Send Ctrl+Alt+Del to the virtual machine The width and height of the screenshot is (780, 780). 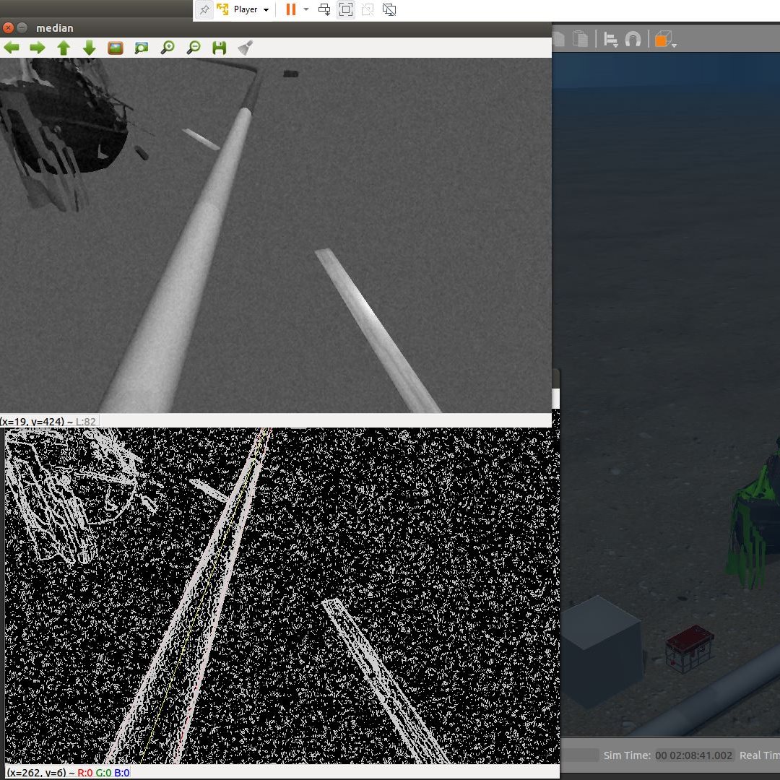(x=324, y=9)
